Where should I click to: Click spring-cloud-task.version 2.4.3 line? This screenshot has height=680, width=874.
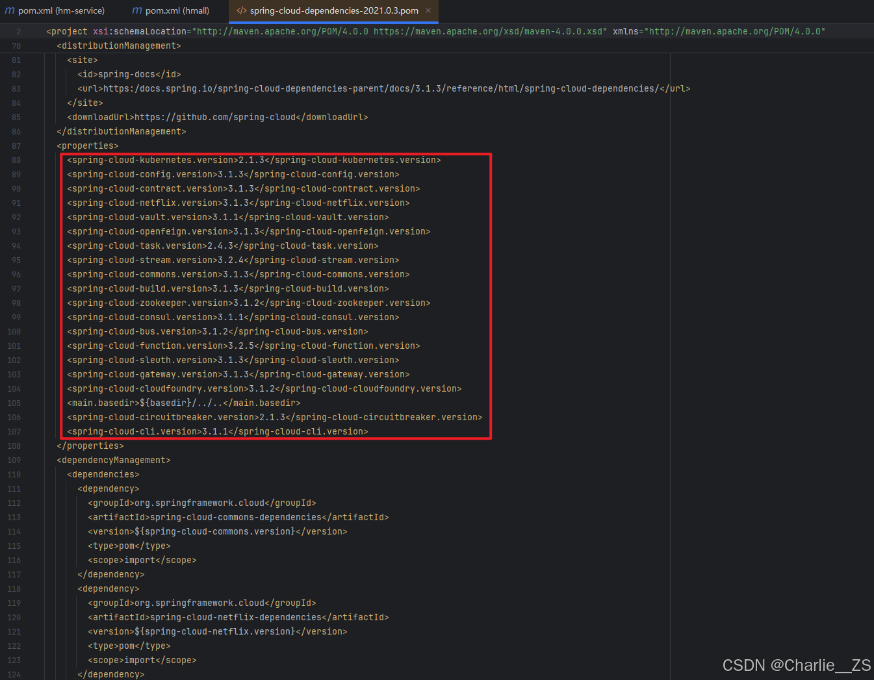pyautogui.click(x=223, y=246)
